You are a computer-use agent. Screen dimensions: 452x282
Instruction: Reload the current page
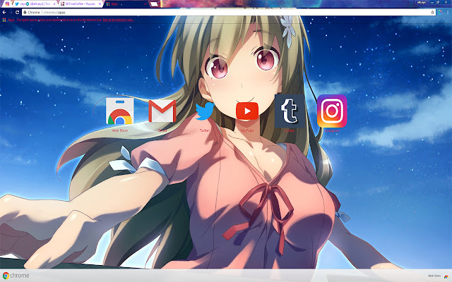click(x=17, y=13)
